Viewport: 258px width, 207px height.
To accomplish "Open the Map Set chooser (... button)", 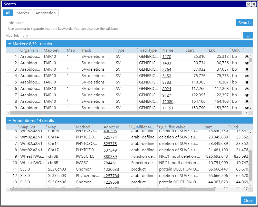I will pyautogui.click(x=248, y=35).
